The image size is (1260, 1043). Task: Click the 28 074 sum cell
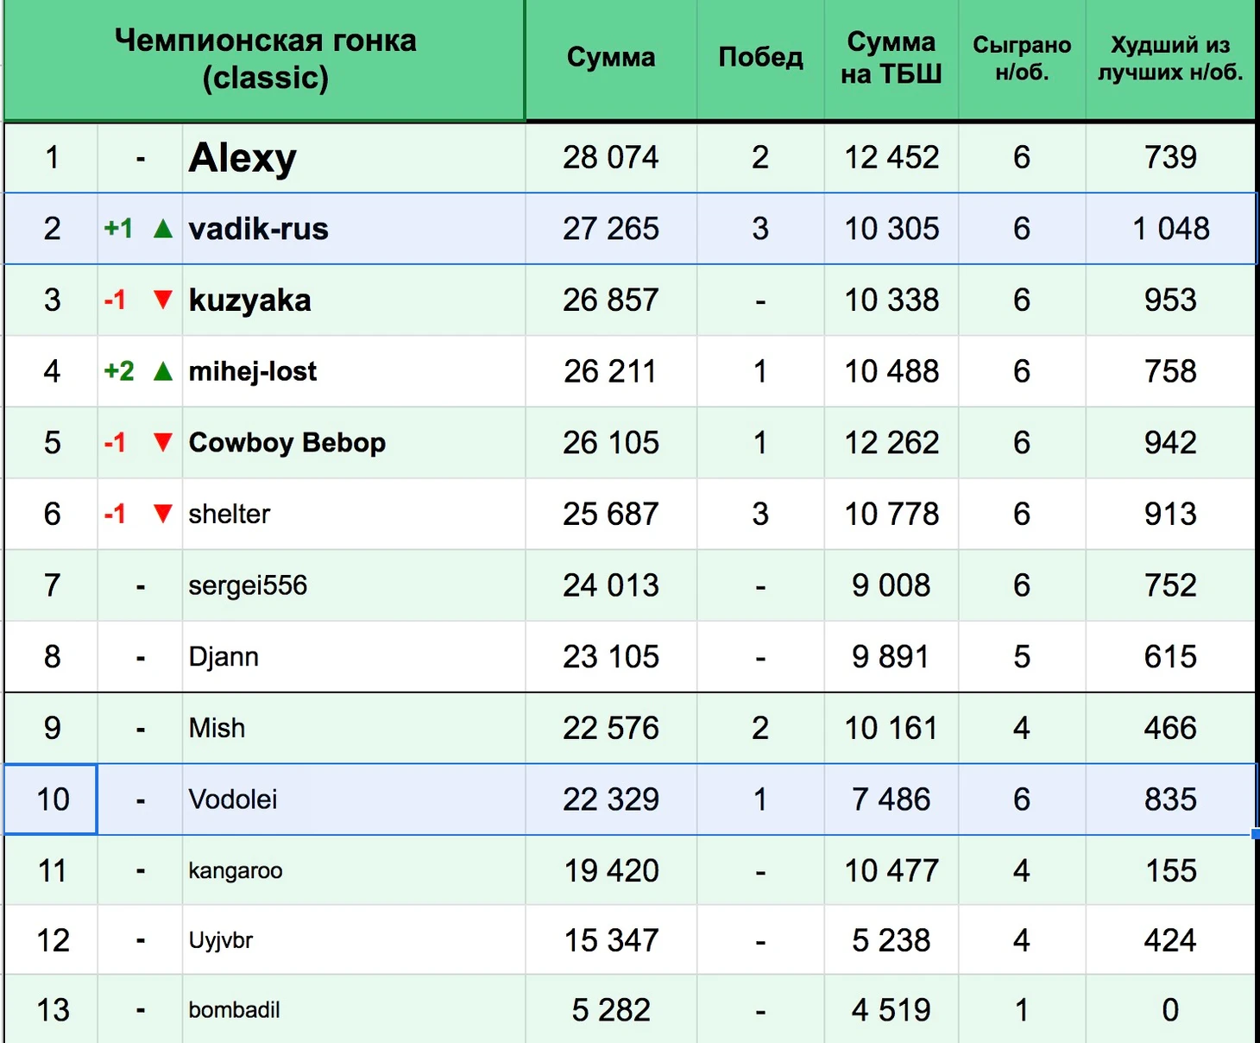coord(610,158)
